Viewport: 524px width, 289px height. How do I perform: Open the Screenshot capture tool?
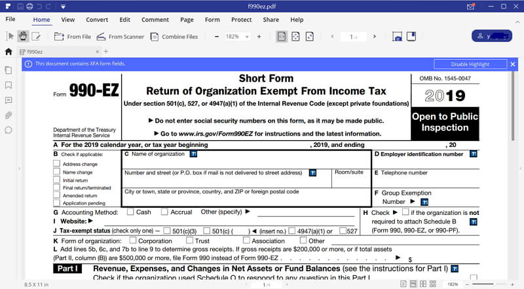pos(397,37)
